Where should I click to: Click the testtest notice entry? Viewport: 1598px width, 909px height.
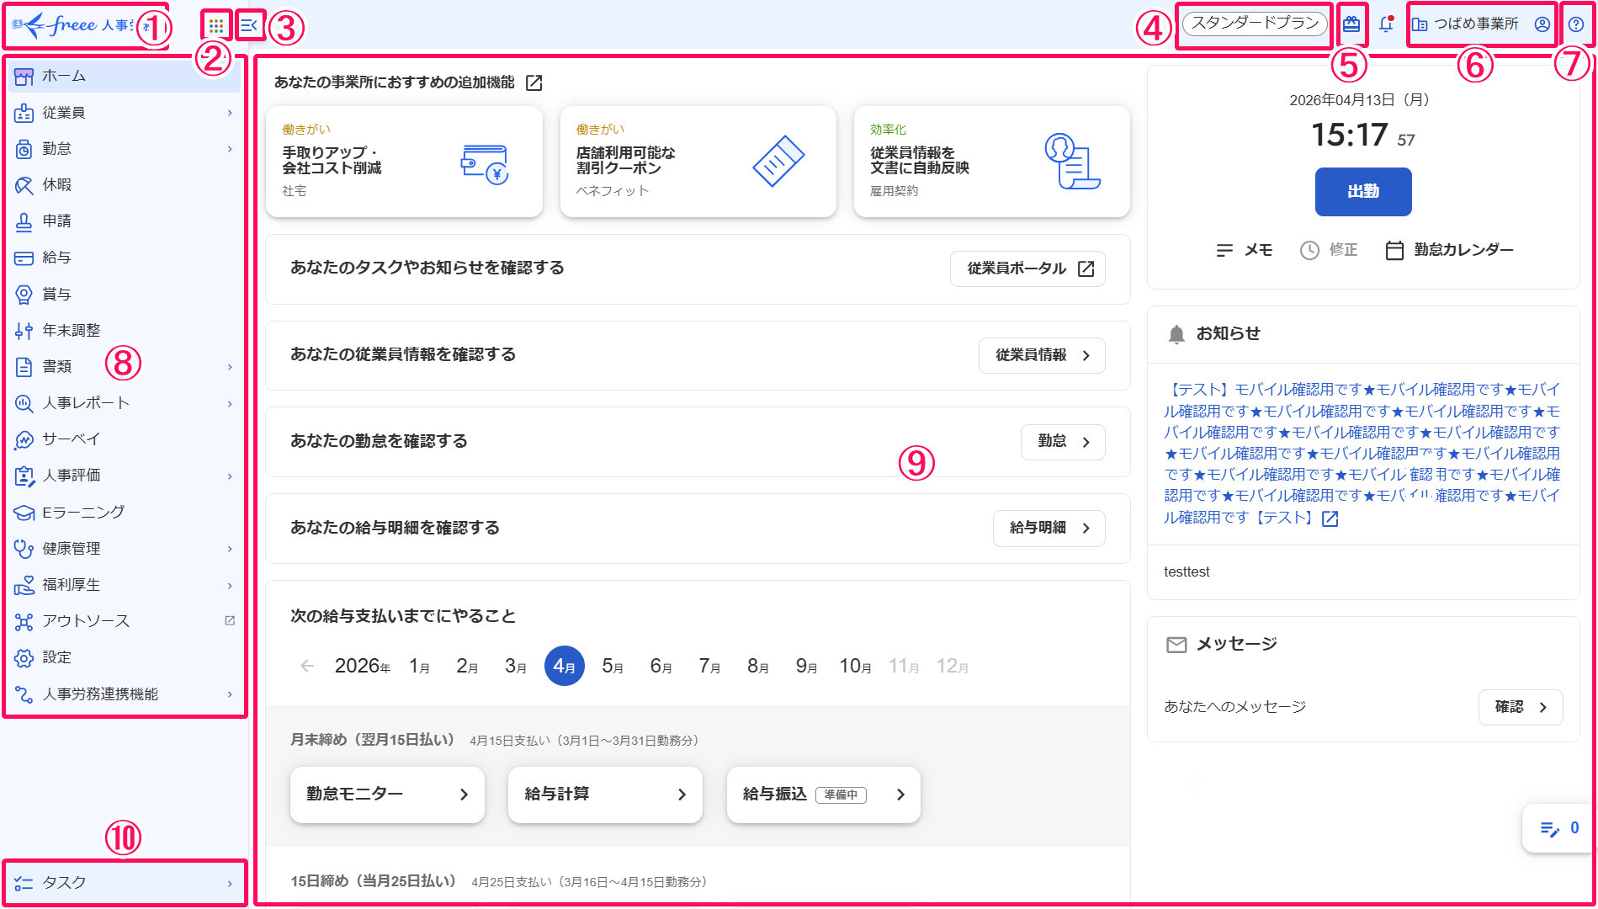click(1187, 572)
